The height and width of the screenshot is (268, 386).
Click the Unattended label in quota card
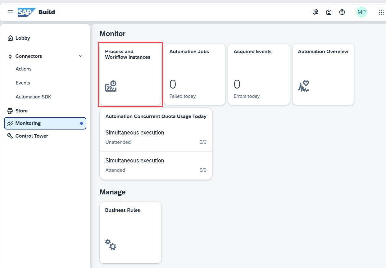(x=118, y=142)
